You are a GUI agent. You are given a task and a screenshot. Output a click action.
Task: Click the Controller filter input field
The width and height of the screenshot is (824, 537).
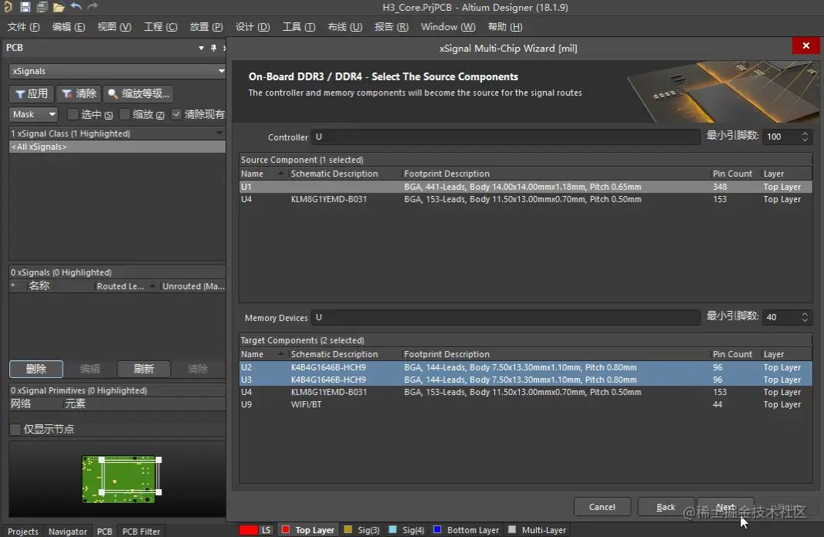[506, 137]
